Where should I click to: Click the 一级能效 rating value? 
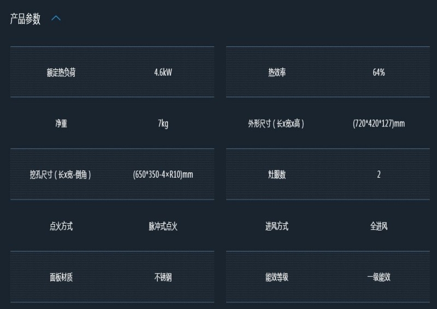(379, 277)
